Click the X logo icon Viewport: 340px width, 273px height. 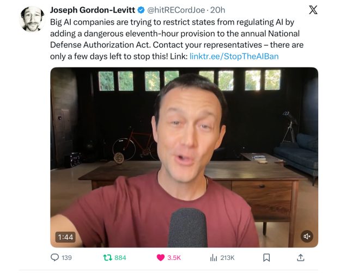point(313,10)
